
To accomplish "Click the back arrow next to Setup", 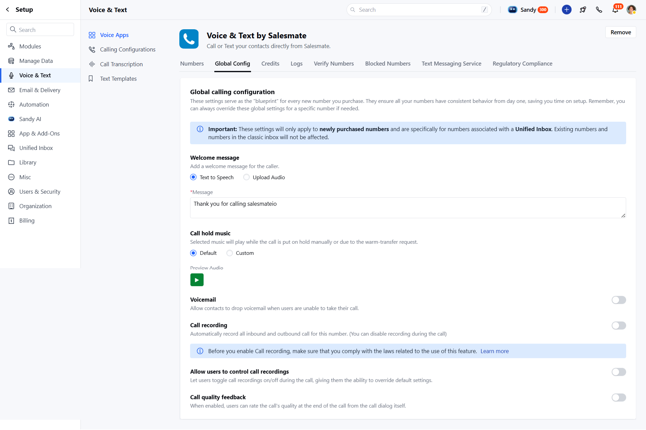I will (8, 9).
